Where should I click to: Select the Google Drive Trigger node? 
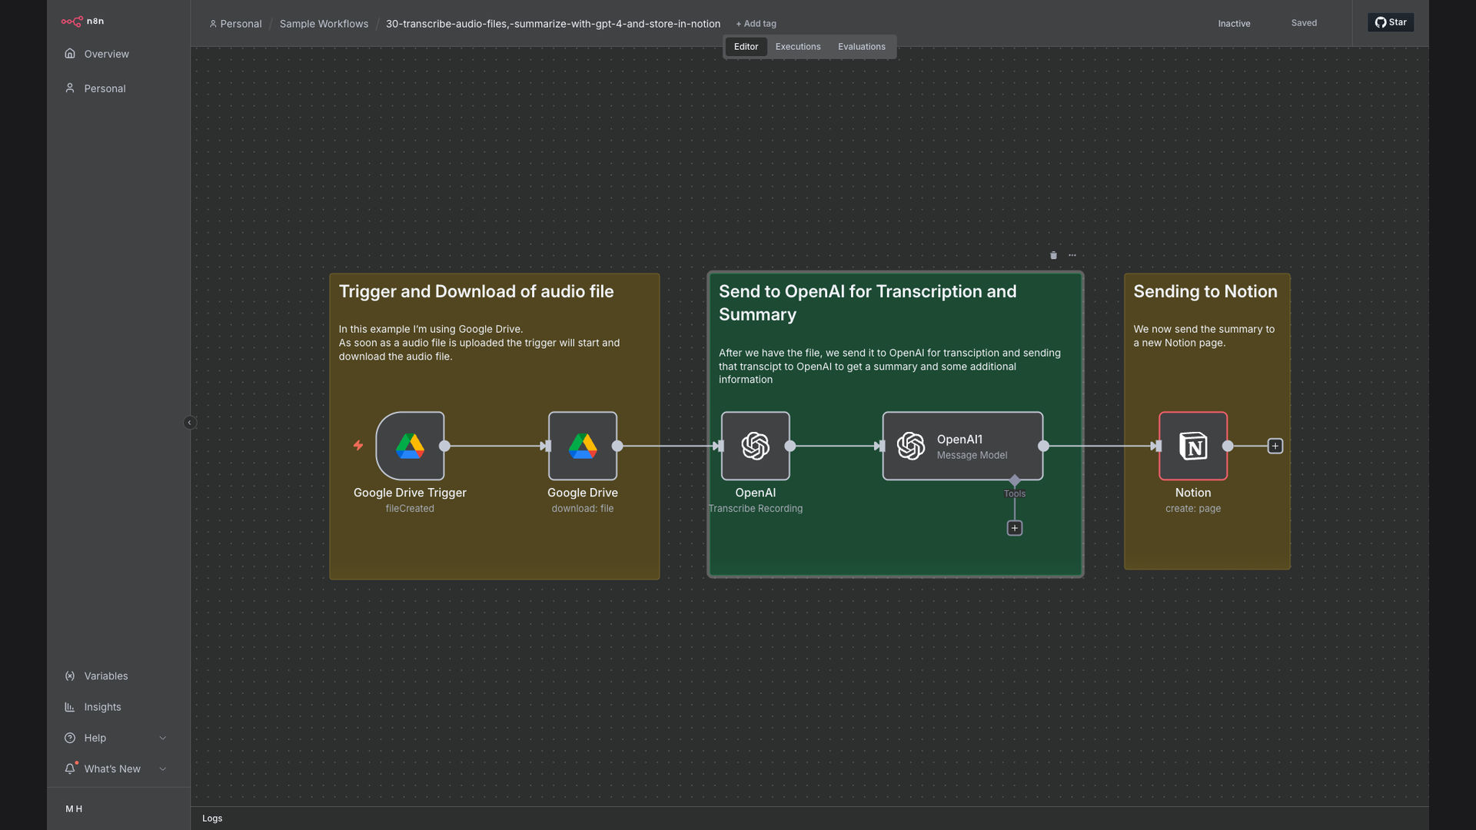pos(410,446)
